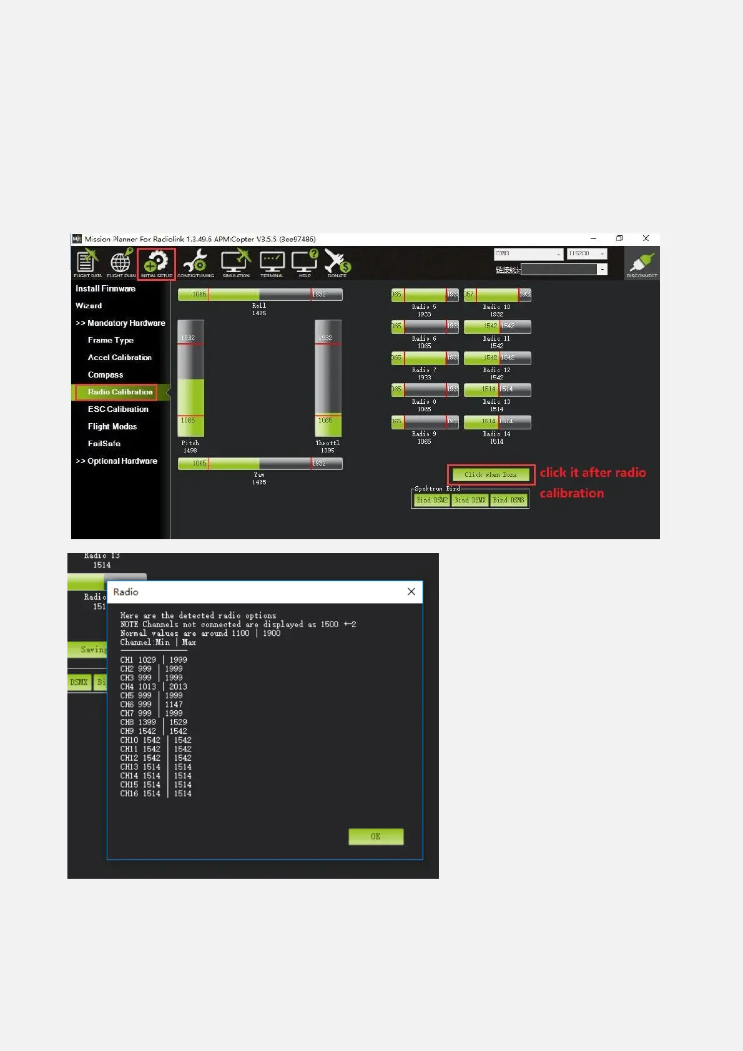The width and height of the screenshot is (743, 1051).
Task: Click the 'Channel:Min | Max' header line
Action: tap(158, 642)
